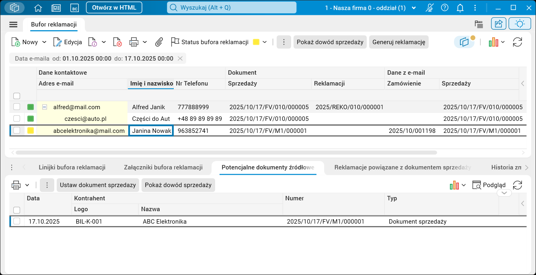Click the lower panel printer icon
The width and height of the screenshot is (536, 275).
16,185
